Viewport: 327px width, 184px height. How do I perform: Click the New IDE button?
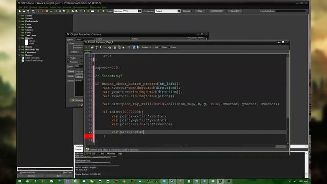(235, 11)
